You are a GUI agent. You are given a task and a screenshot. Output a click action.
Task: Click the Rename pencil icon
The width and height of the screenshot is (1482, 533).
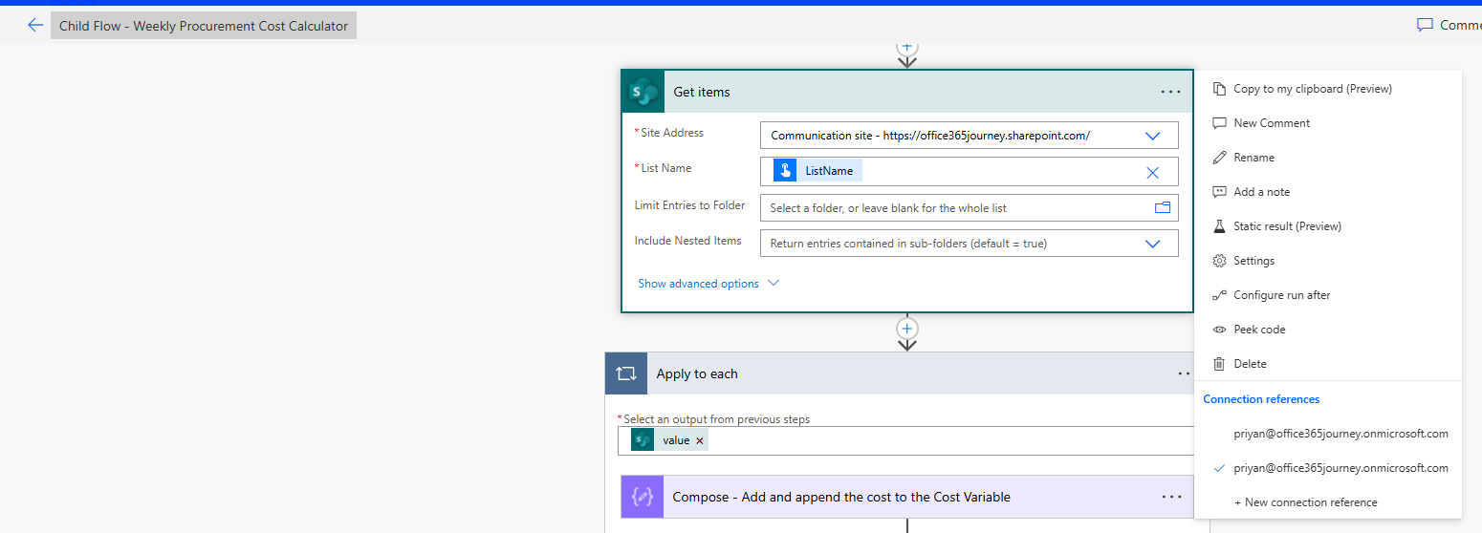pos(1219,158)
